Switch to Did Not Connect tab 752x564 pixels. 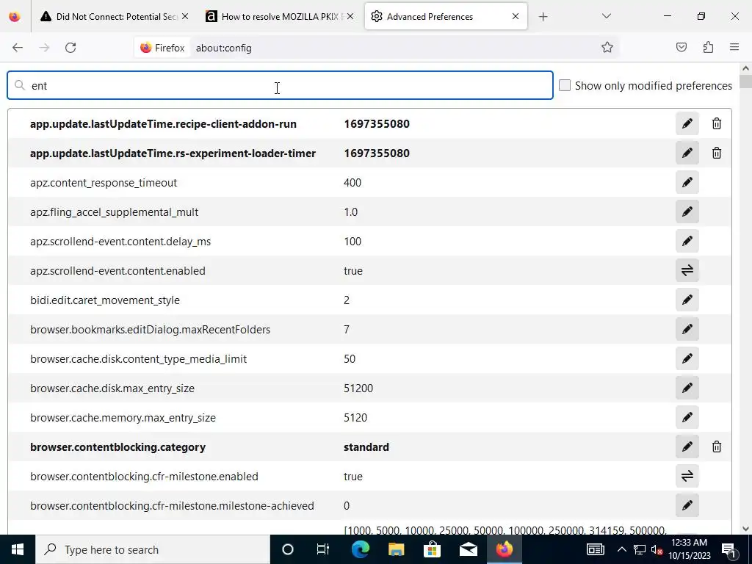tap(110, 16)
